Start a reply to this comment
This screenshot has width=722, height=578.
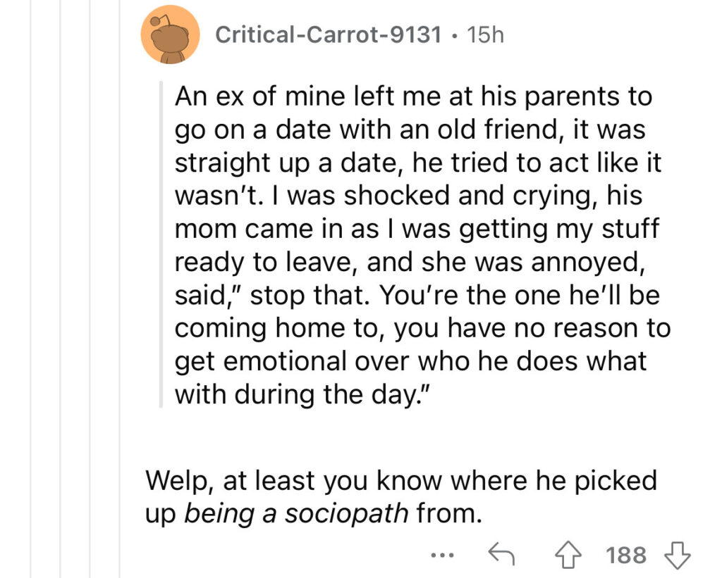[502, 555]
